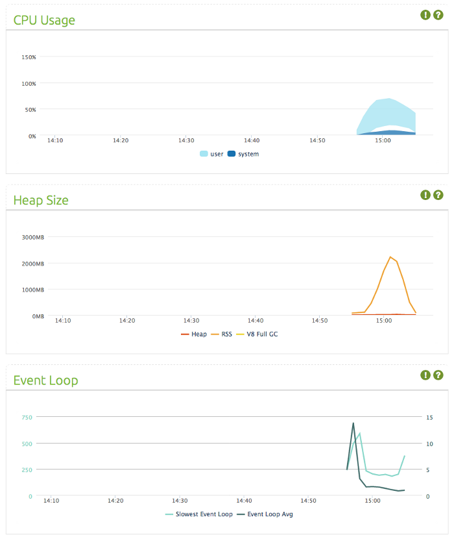Open the CPU Usage help question icon
454x539 pixels.
click(438, 15)
